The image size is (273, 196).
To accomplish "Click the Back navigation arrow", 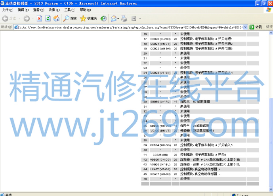I will pyautogui.click(x=5, y=19).
